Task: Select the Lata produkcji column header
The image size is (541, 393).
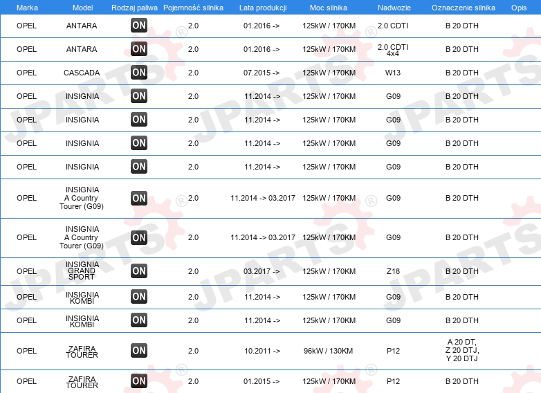Action: click(x=263, y=8)
